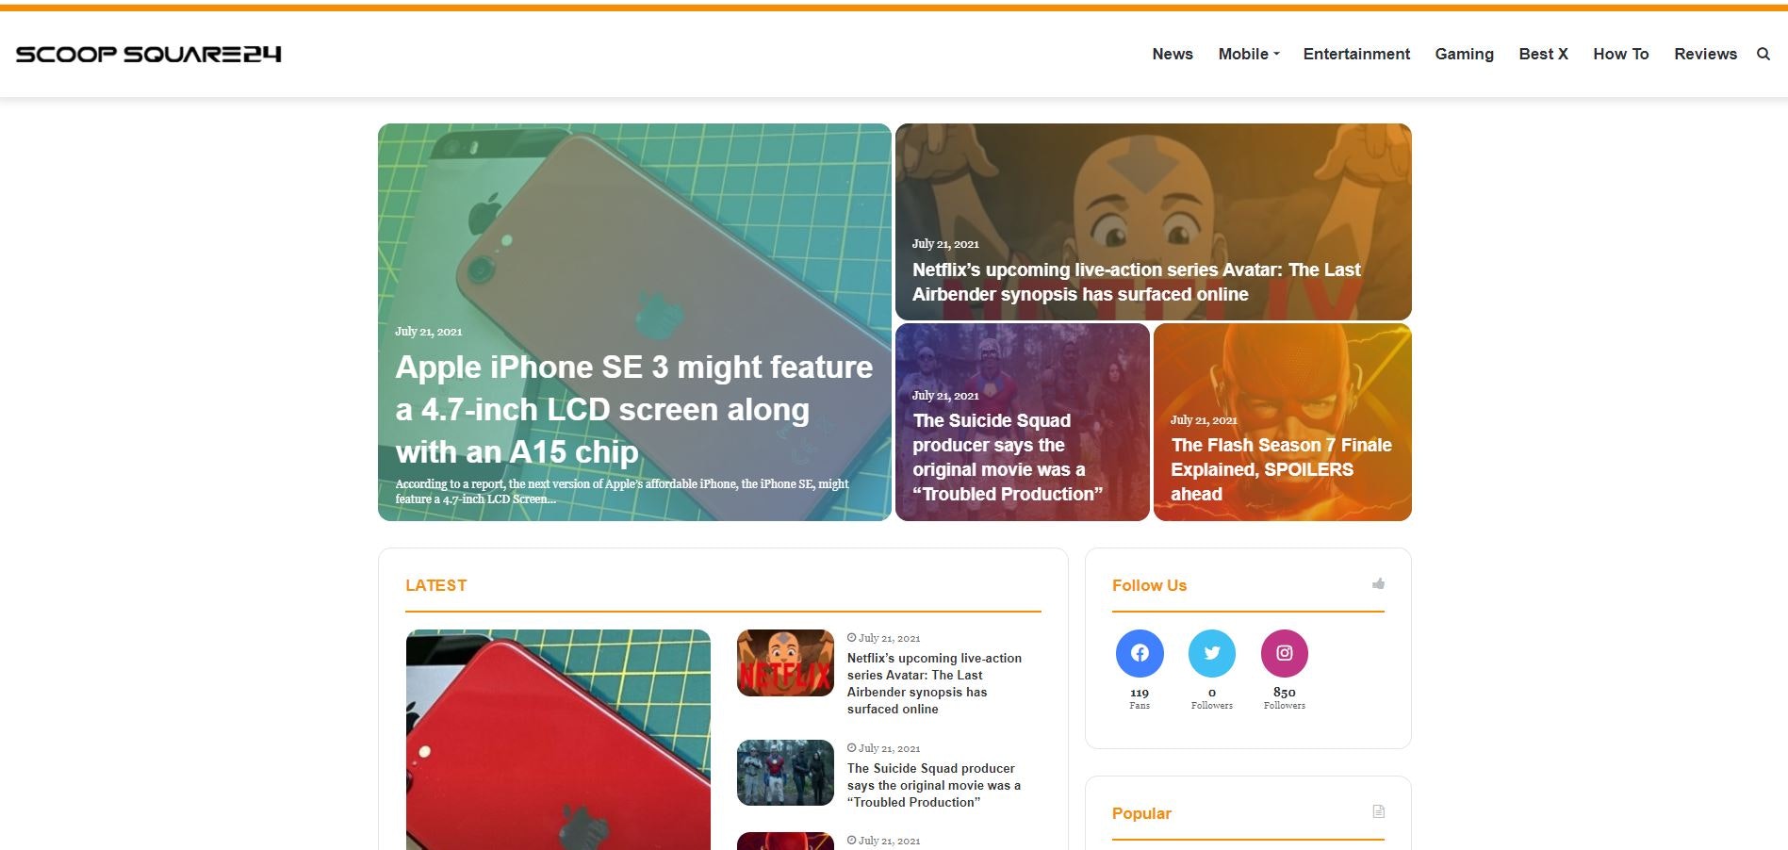Open the News menu item
1788x850 pixels.
pos(1173,54)
